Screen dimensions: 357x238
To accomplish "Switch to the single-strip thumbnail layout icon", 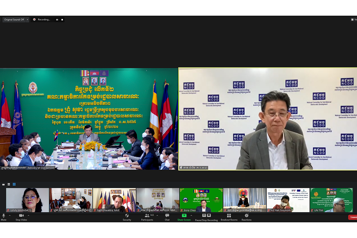I will (4, 184).
